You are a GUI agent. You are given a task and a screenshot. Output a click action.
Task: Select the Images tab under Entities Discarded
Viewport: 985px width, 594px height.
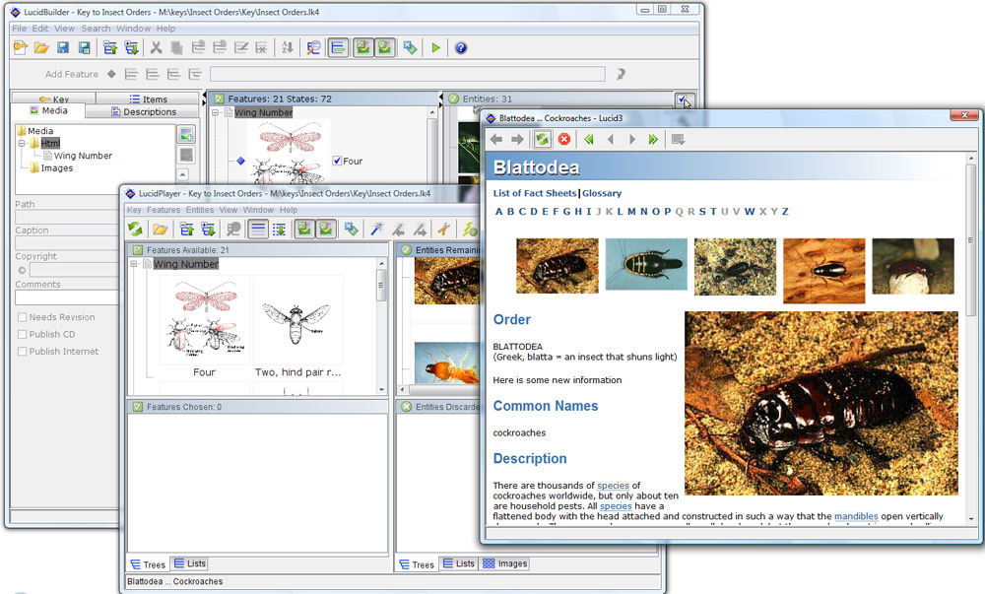[505, 563]
